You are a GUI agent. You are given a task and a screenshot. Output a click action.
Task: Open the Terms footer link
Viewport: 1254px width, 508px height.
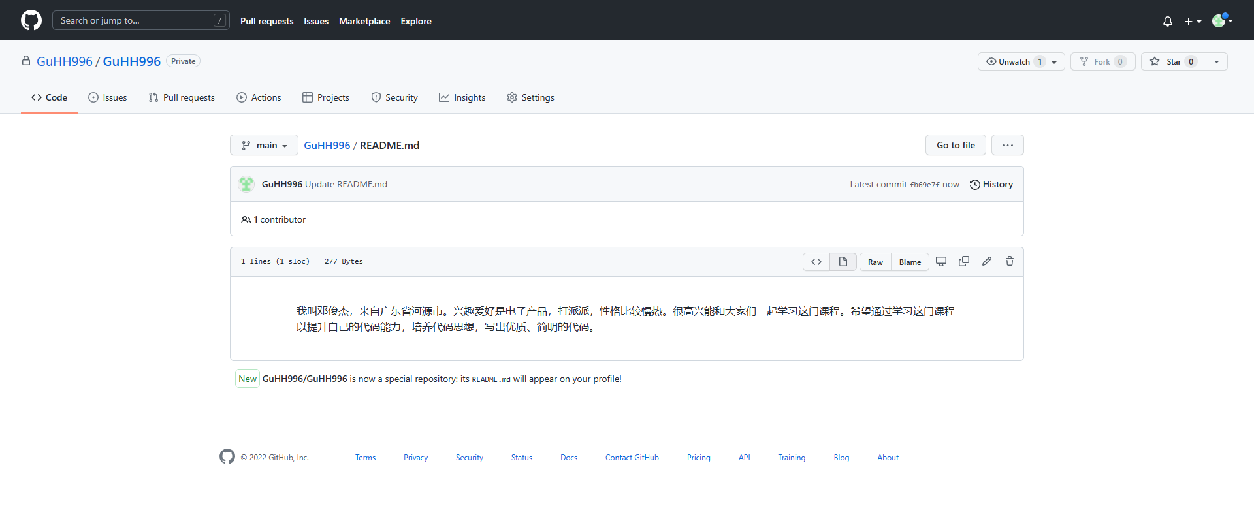365,458
